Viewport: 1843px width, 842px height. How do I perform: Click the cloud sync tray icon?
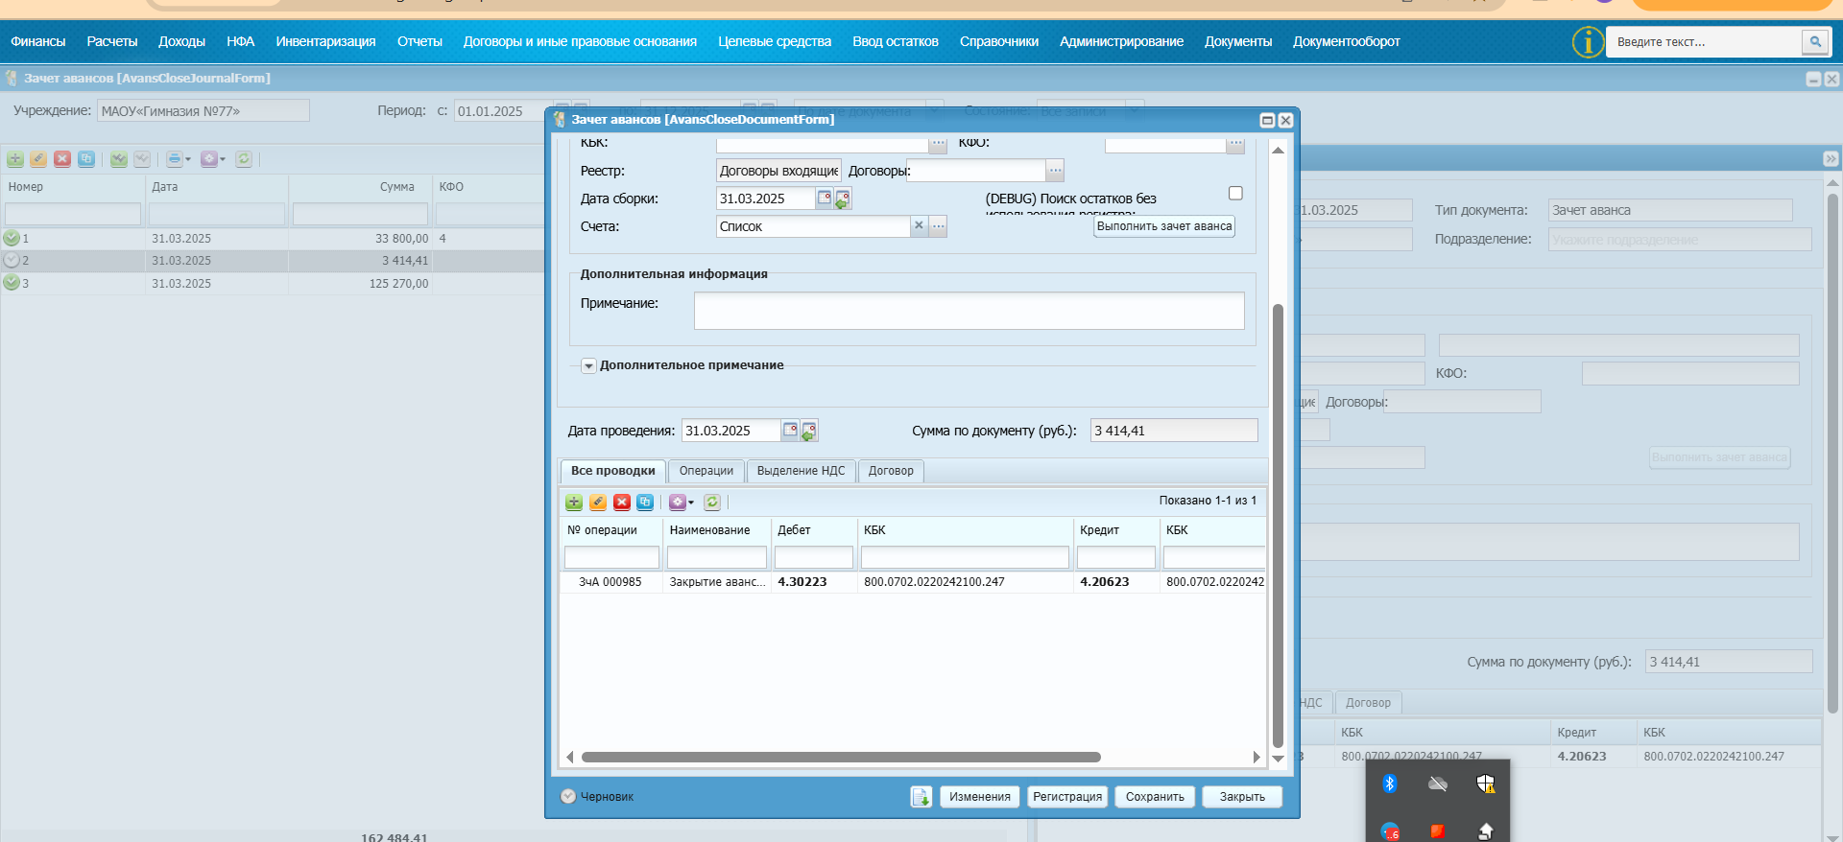(1438, 784)
